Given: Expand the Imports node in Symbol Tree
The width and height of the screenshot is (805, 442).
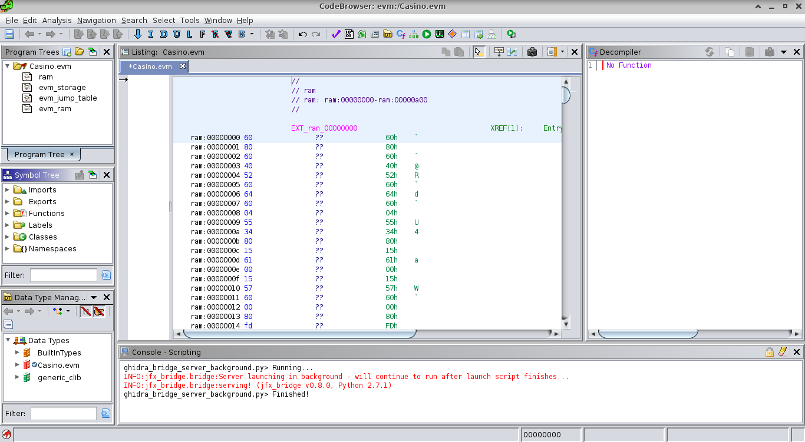Looking at the screenshot, I should click(7, 190).
